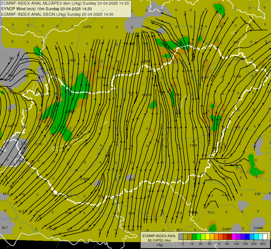Click the map value 34.0
Viewport: 271px width, 249px height.
click(x=11, y=76)
